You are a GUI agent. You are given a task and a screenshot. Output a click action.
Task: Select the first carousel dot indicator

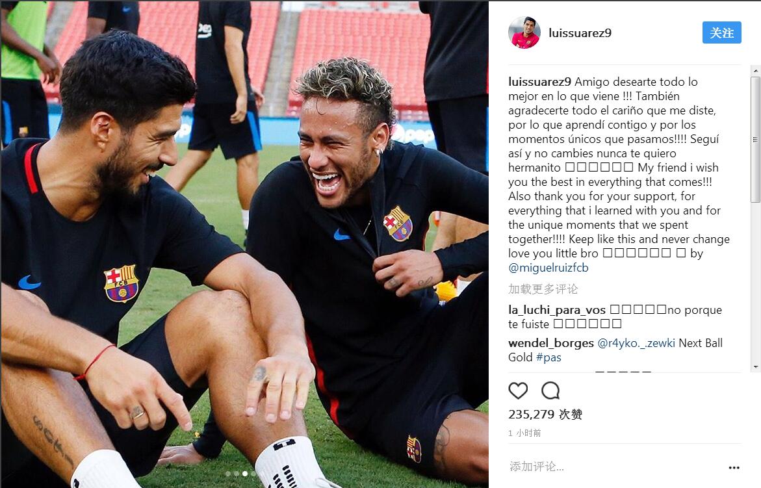tap(227, 474)
